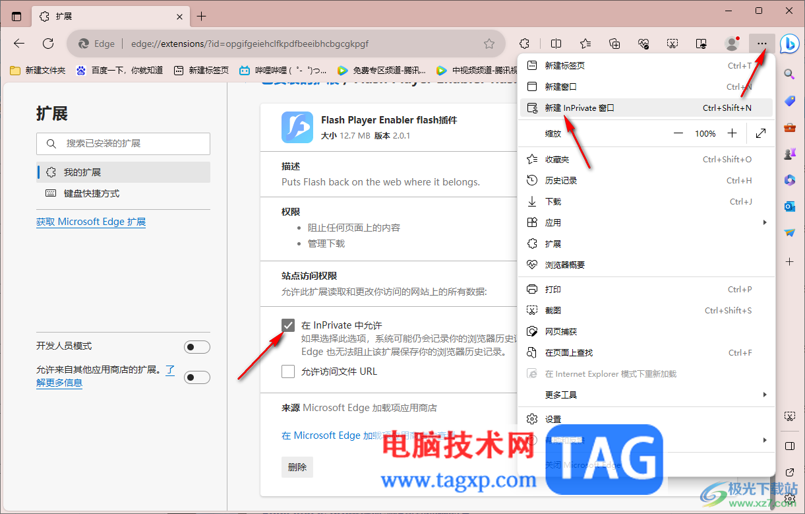This screenshot has height=514, width=805.
Task: Zoom in with the plus button
Action: (x=732, y=133)
